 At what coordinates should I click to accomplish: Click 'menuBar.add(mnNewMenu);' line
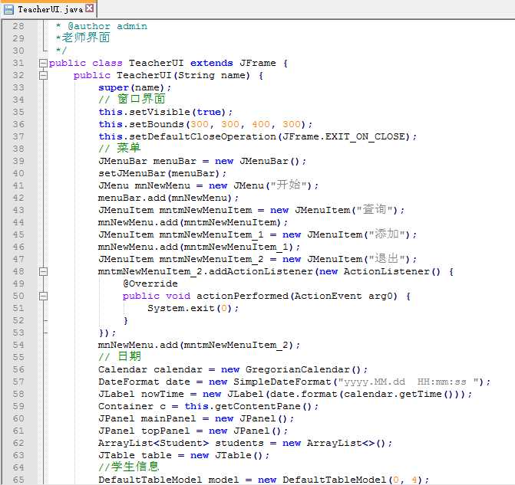click(168, 198)
